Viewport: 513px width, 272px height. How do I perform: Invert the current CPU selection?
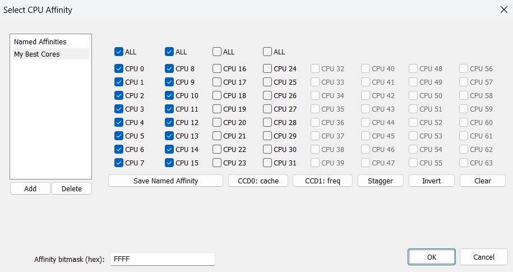pos(431,181)
